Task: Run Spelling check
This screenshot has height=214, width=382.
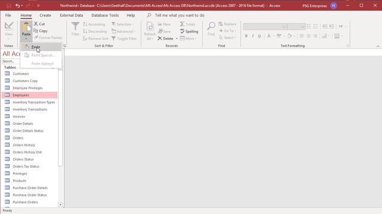Action: (x=189, y=32)
